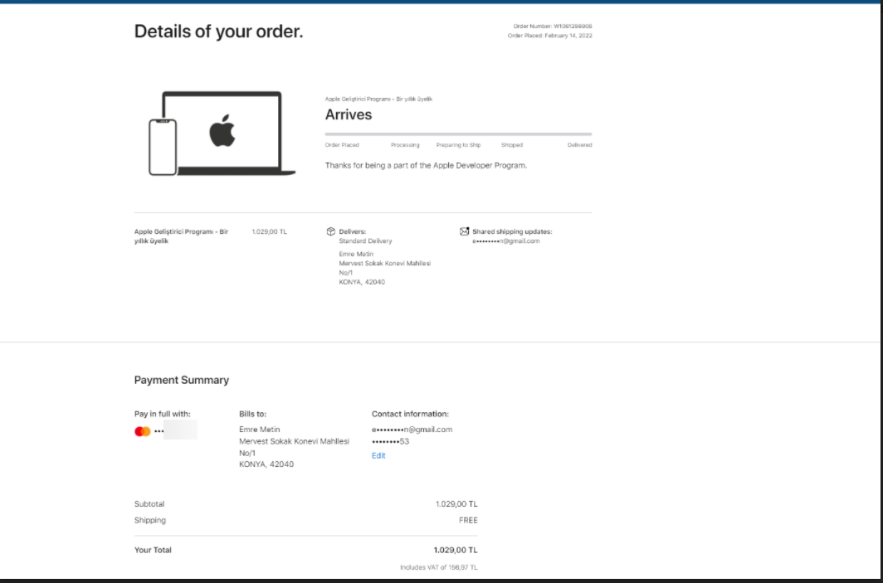Click the box icon next to Delivers
Viewport: 883px width, 583px height.
pos(330,231)
